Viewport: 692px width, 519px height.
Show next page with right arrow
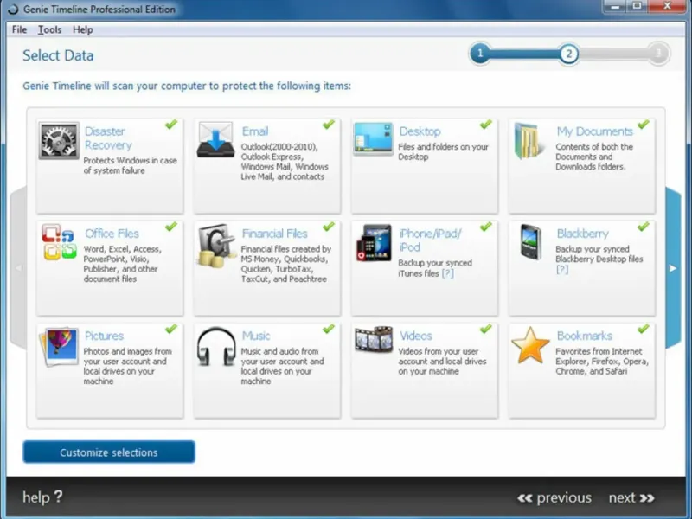pos(674,268)
